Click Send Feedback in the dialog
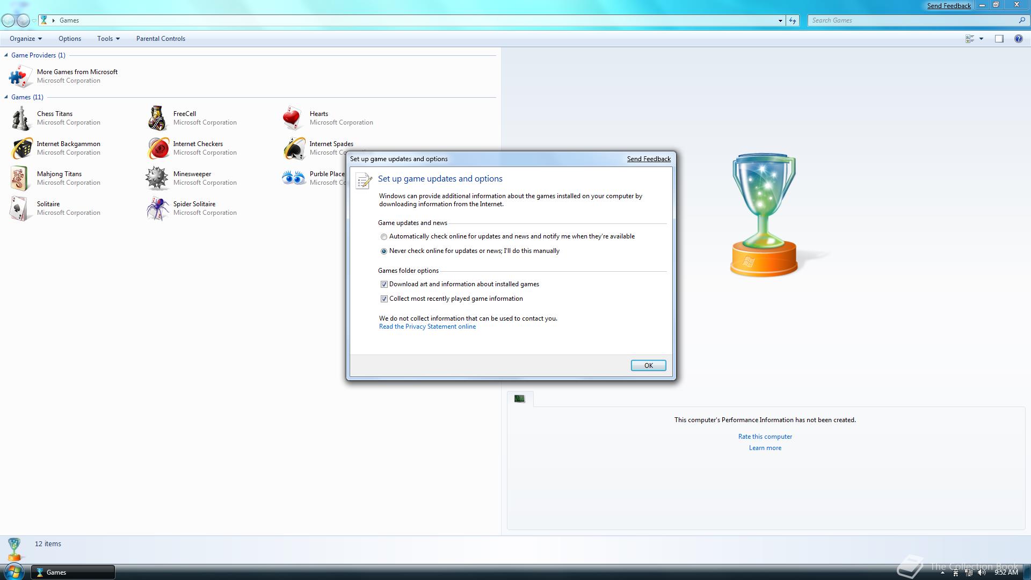The height and width of the screenshot is (580, 1031). [649, 159]
